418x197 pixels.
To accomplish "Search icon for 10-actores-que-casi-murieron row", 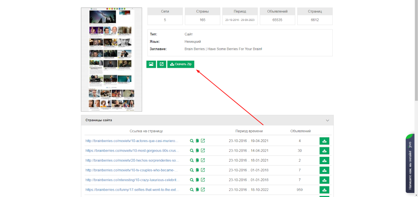I will tap(192, 141).
